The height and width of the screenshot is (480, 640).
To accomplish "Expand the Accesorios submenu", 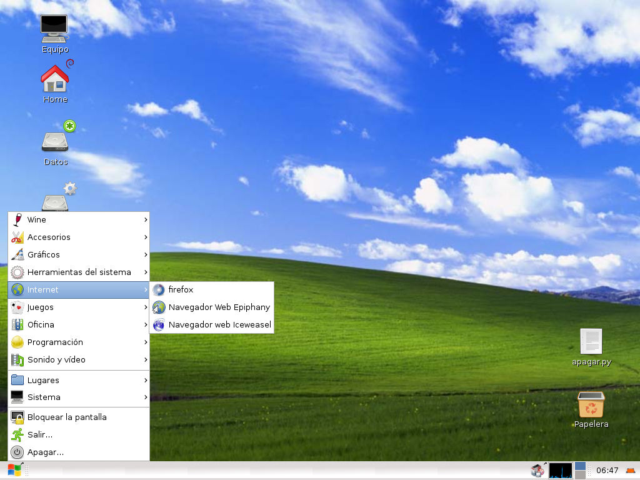I will [79, 237].
